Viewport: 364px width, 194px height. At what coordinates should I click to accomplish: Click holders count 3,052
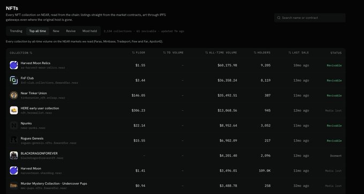point(266,125)
